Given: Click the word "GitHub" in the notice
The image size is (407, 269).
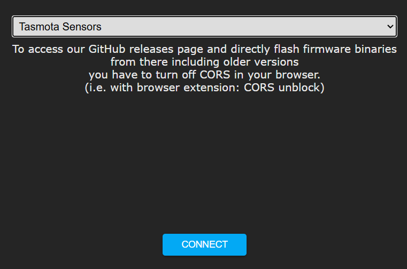Looking at the screenshot, I should [101, 50].
